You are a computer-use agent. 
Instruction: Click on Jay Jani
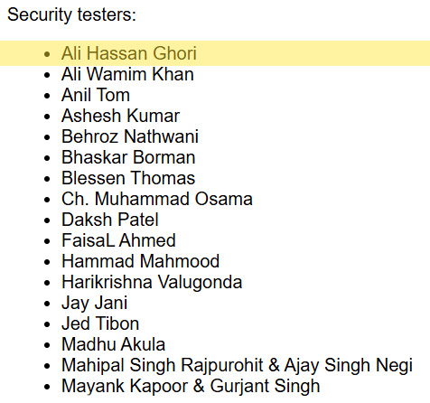coord(94,303)
